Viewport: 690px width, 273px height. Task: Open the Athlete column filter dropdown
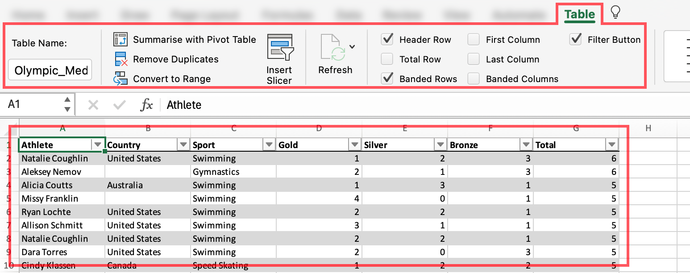click(x=98, y=145)
